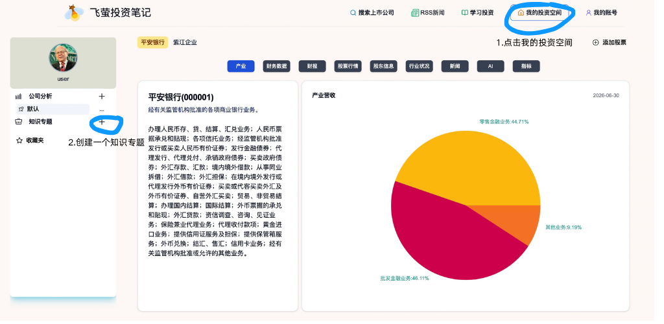Screen dimensions: 664x324
Task: Click the 公司分析 section label
Action: tap(40, 97)
